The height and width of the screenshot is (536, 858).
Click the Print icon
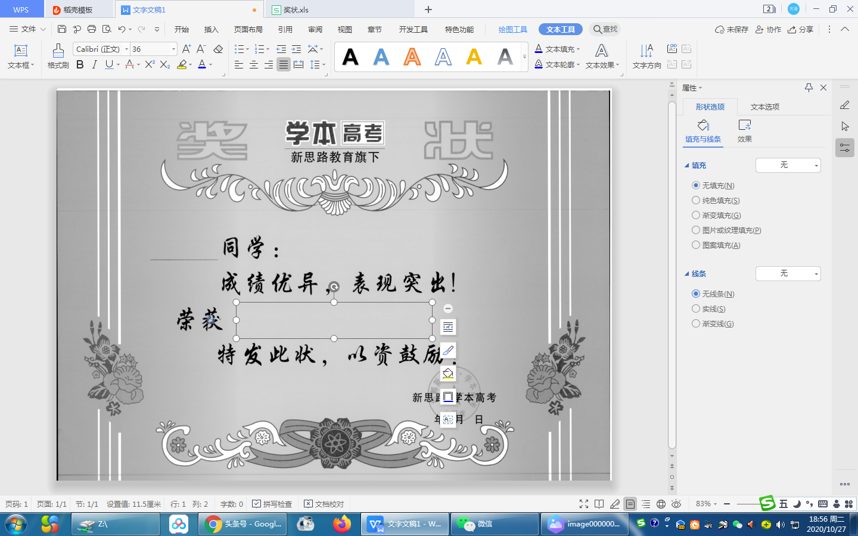(92, 29)
